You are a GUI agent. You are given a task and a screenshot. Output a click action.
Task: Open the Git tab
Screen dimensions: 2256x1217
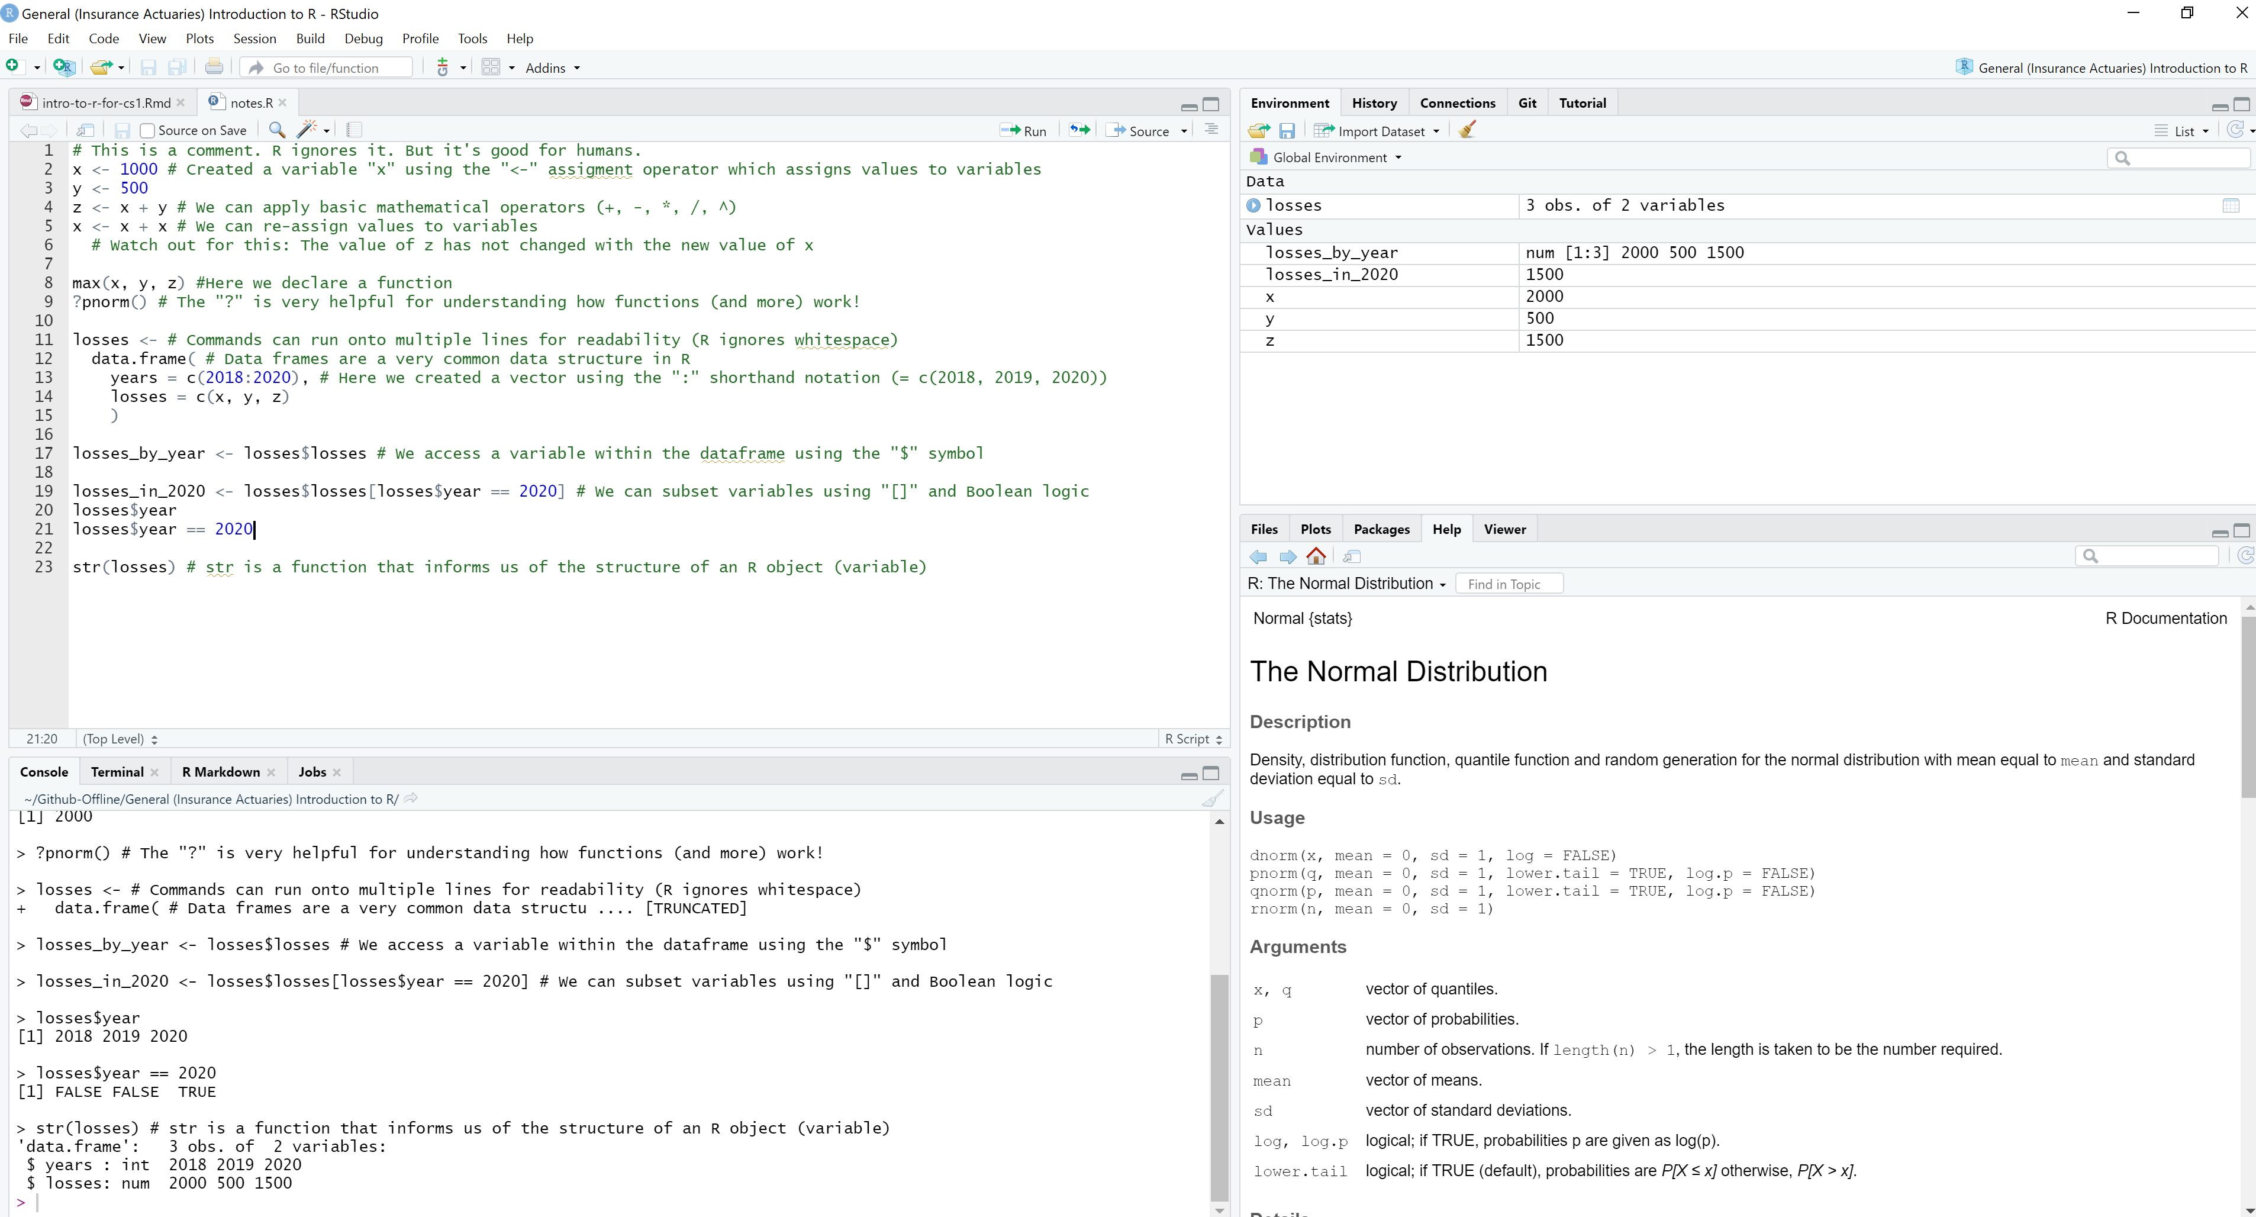pos(1526,102)
